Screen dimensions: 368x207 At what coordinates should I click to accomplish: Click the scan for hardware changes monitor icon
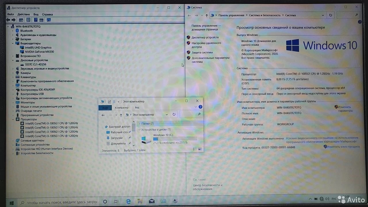pos(49,20)
